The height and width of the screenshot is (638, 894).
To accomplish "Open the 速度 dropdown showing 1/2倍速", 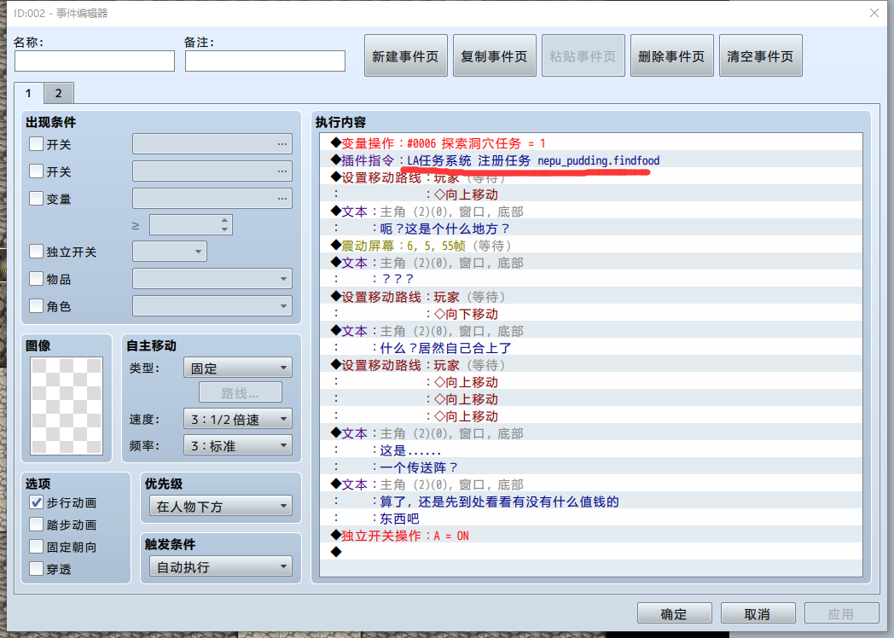I will 238,419.
